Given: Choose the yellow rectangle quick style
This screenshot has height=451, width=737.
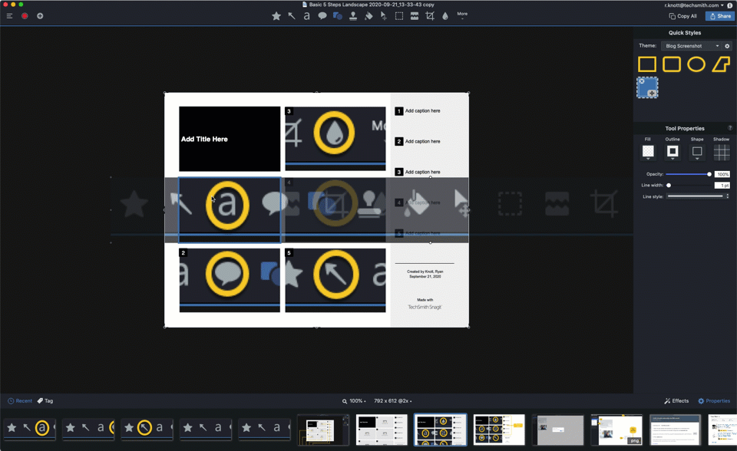Looking at the screenshot, I should (646, 64).
